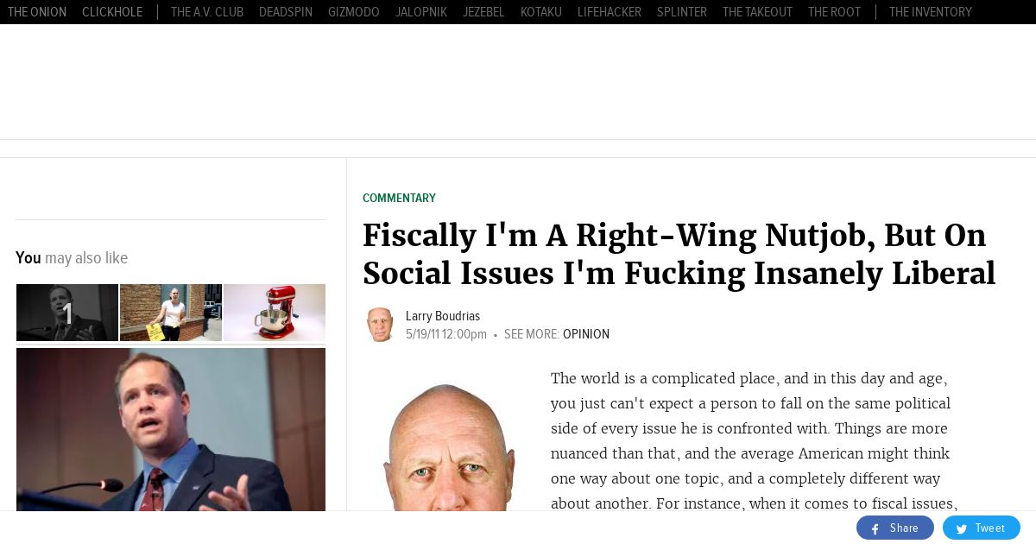The image size is (1036, 544).
Task: Click the Twitter Tweet button
Action: pyautogui.click(x=981, y=528)
